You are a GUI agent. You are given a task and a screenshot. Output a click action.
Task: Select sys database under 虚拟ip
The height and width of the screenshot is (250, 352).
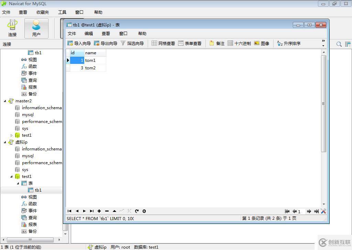22,170
